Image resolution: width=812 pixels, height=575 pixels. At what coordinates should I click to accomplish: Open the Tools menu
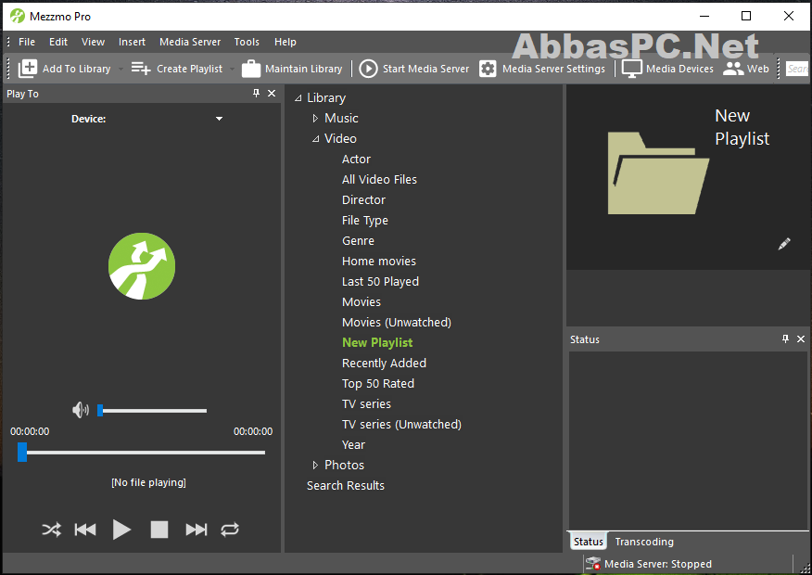coord(247,42)
